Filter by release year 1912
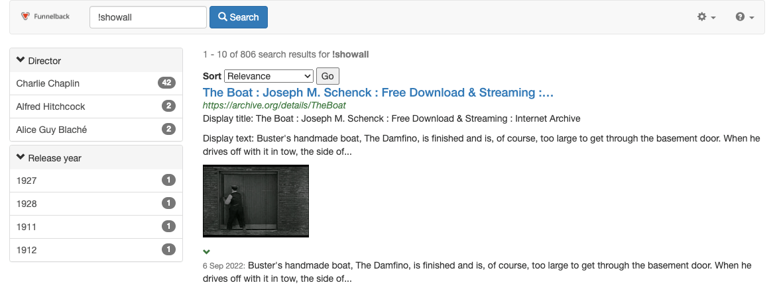775x293 pixels. coord(27,250)
